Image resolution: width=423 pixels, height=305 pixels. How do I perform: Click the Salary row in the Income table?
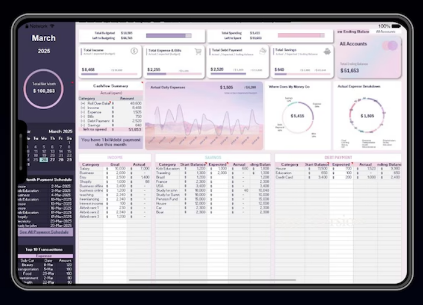coord(115,168)
